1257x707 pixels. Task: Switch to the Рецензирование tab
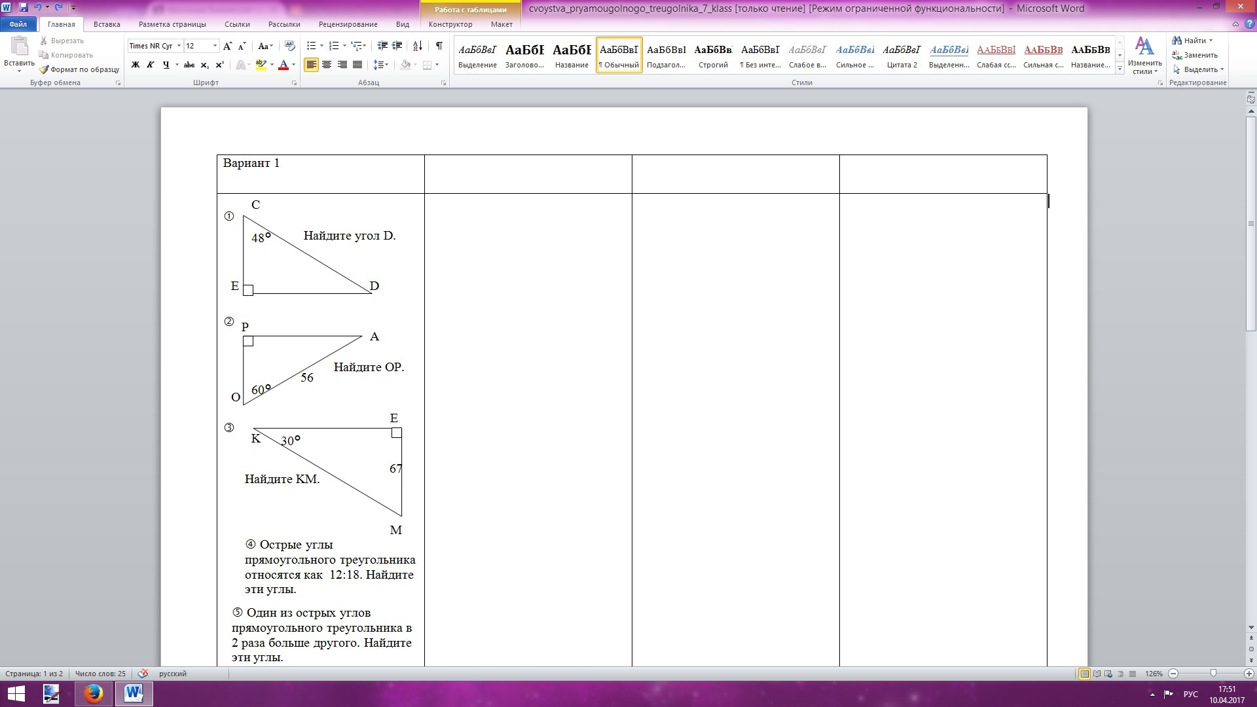click(348, 24)
